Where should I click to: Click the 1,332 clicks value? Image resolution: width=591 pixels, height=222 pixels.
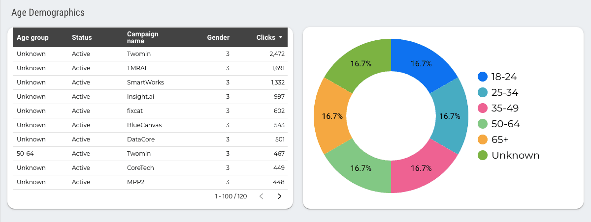click(278, 82)
